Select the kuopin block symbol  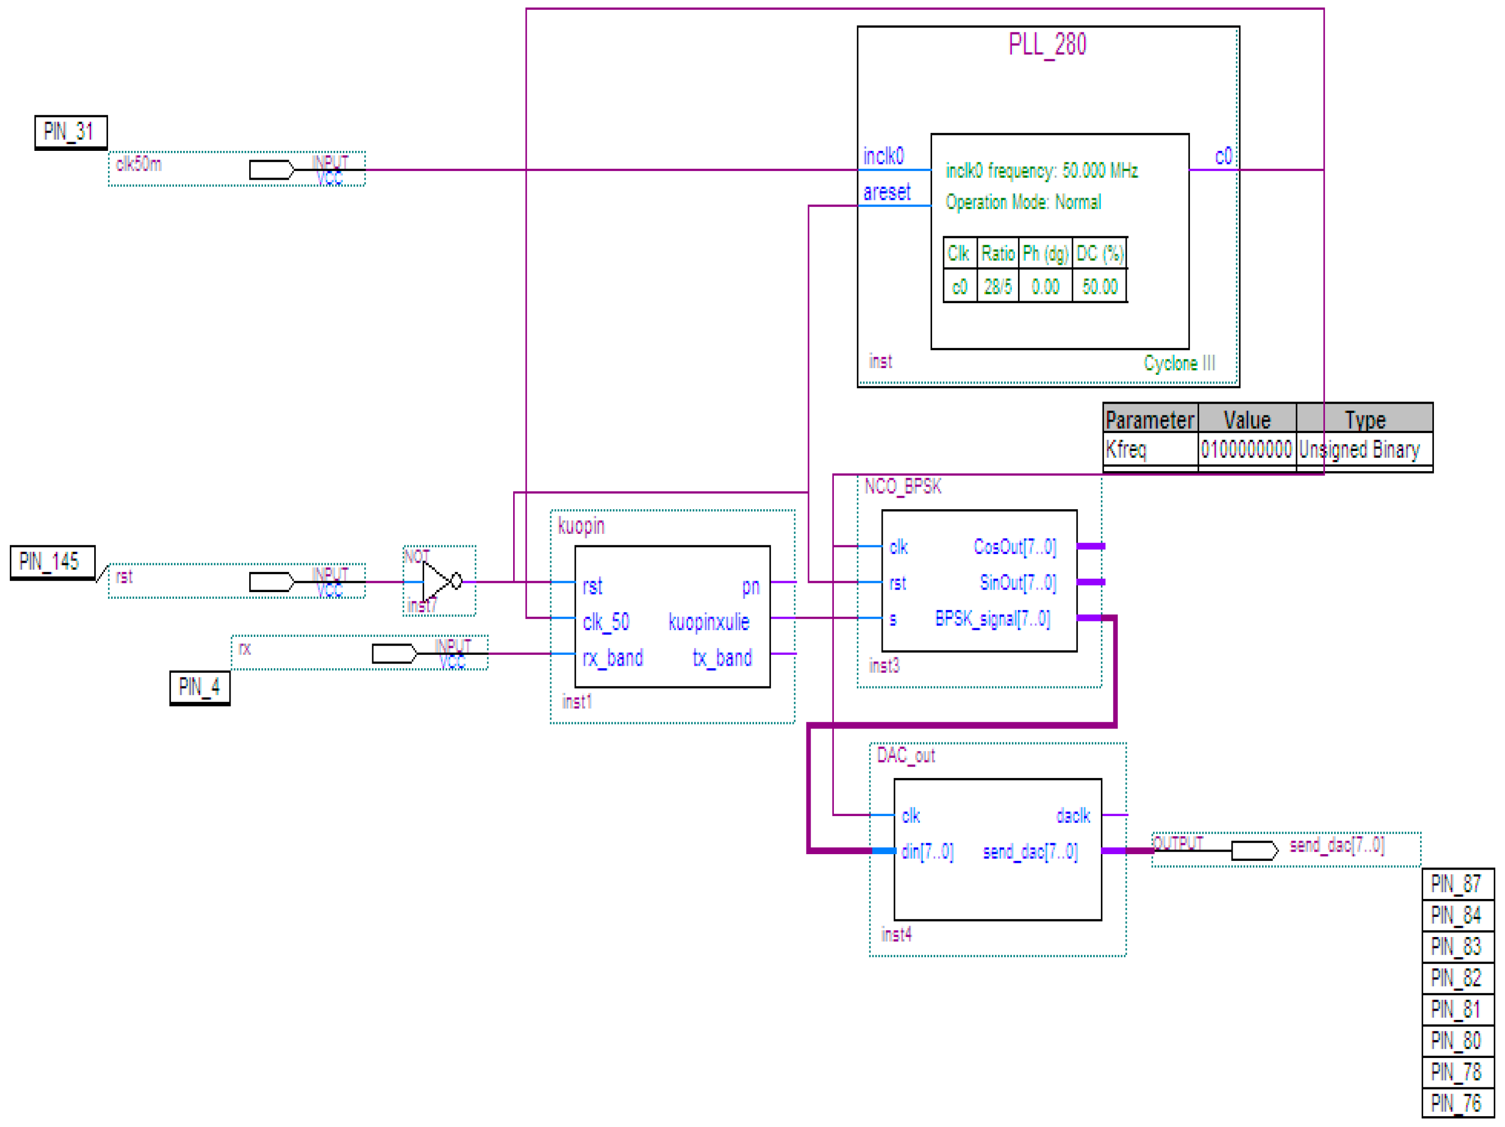click(x=672, y=616)
